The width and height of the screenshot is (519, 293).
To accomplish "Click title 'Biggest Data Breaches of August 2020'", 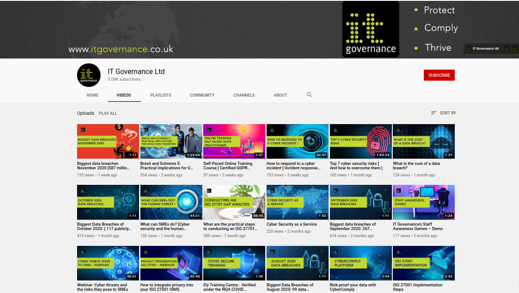I will click(290, 287).
